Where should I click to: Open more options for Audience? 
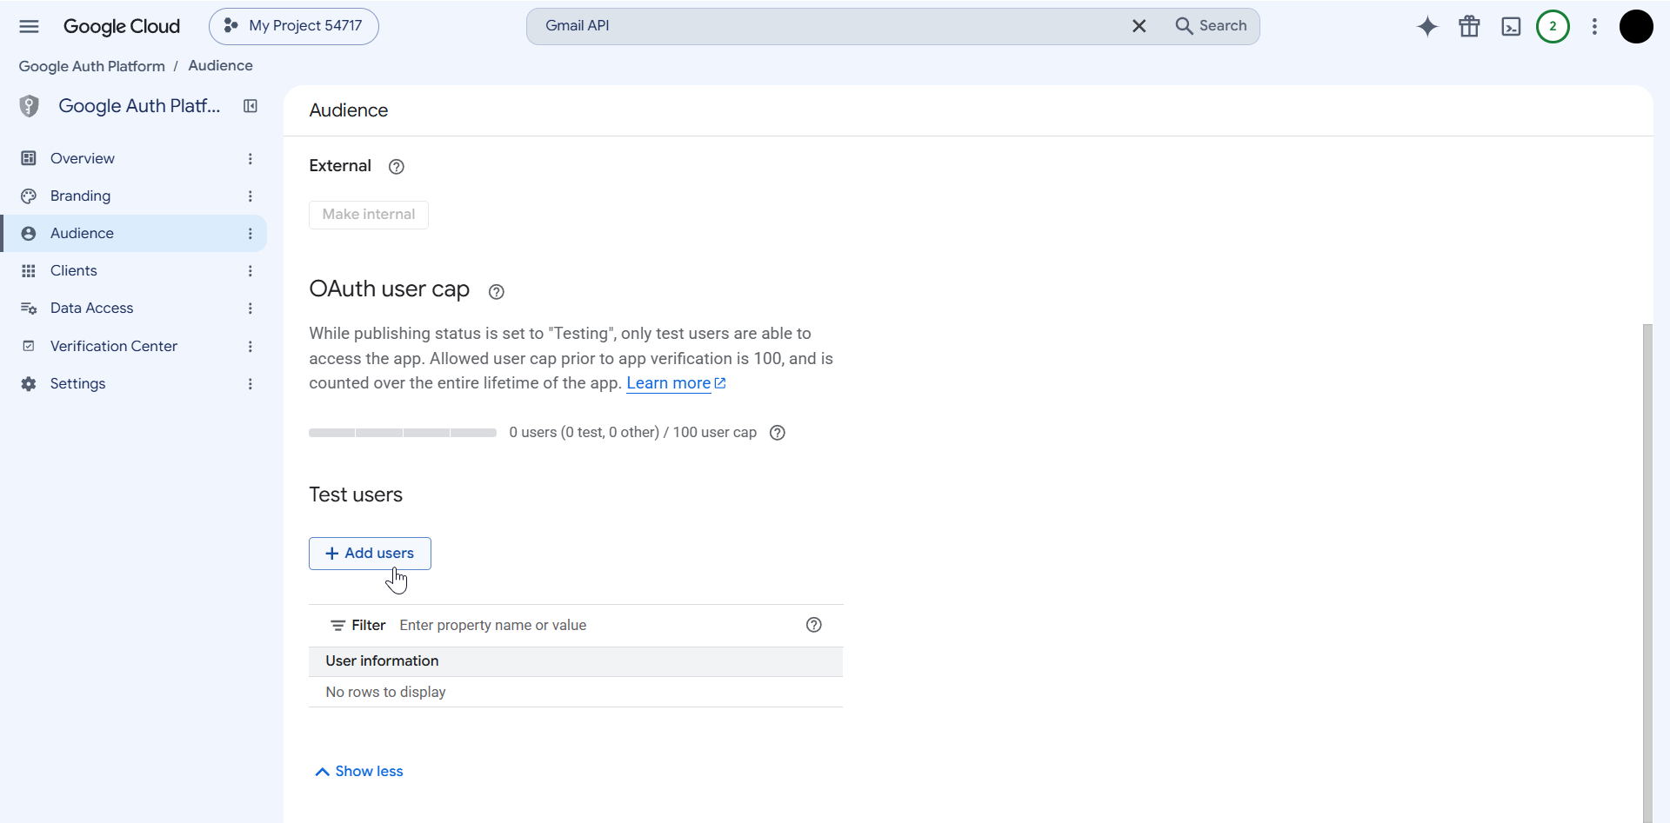tap(250, 233)
